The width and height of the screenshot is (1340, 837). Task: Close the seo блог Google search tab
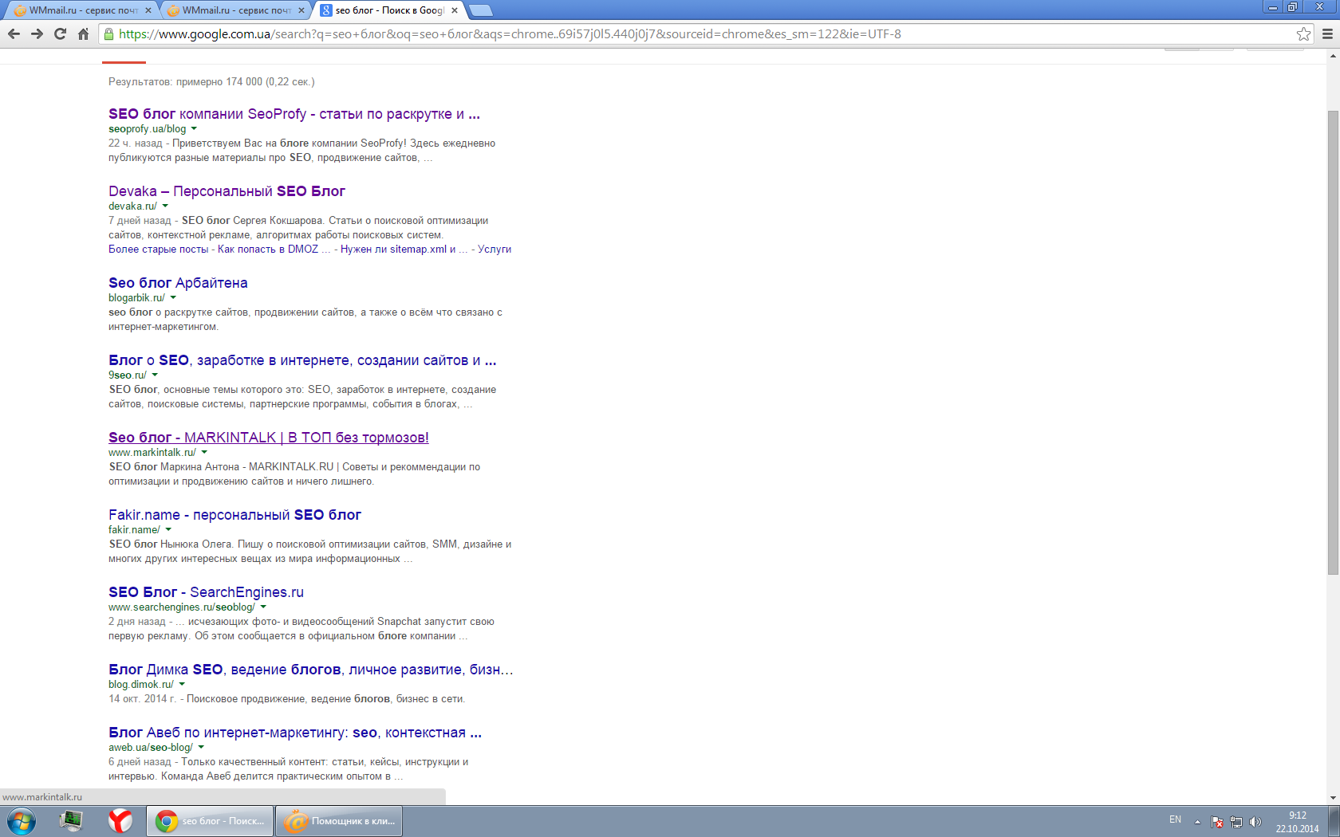455,10
